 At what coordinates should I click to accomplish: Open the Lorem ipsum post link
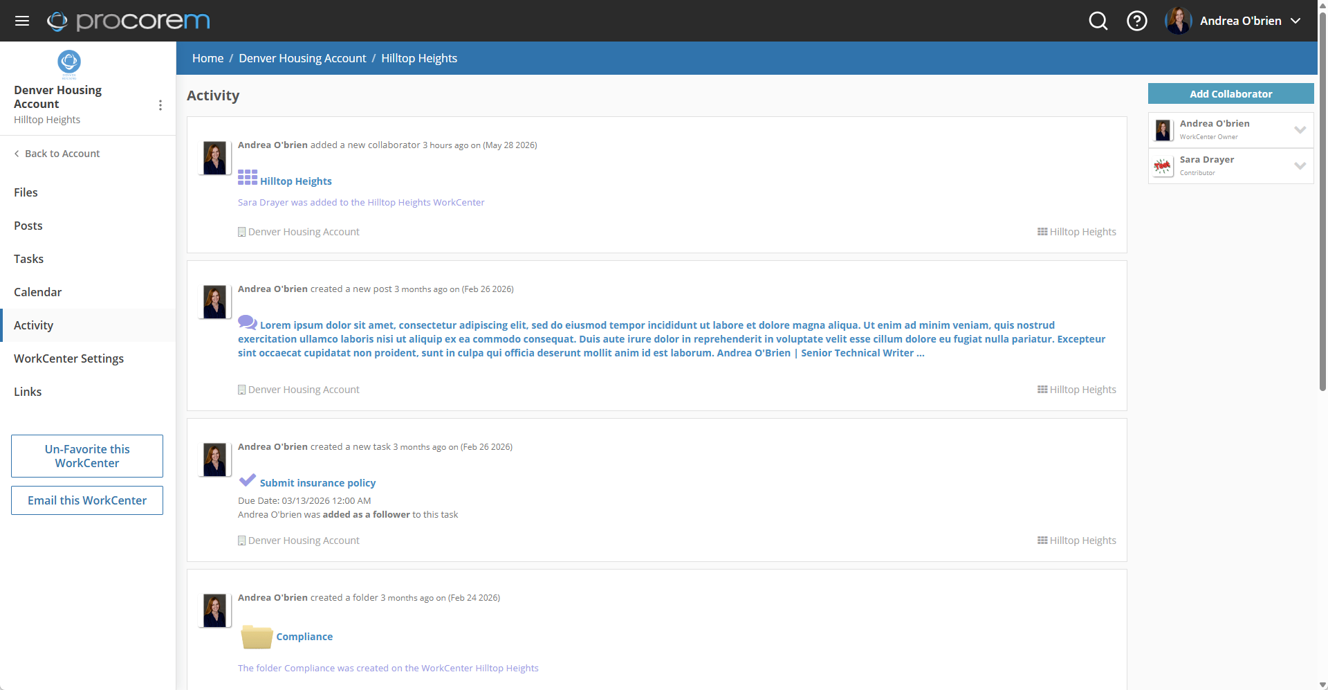coord(672,339)
